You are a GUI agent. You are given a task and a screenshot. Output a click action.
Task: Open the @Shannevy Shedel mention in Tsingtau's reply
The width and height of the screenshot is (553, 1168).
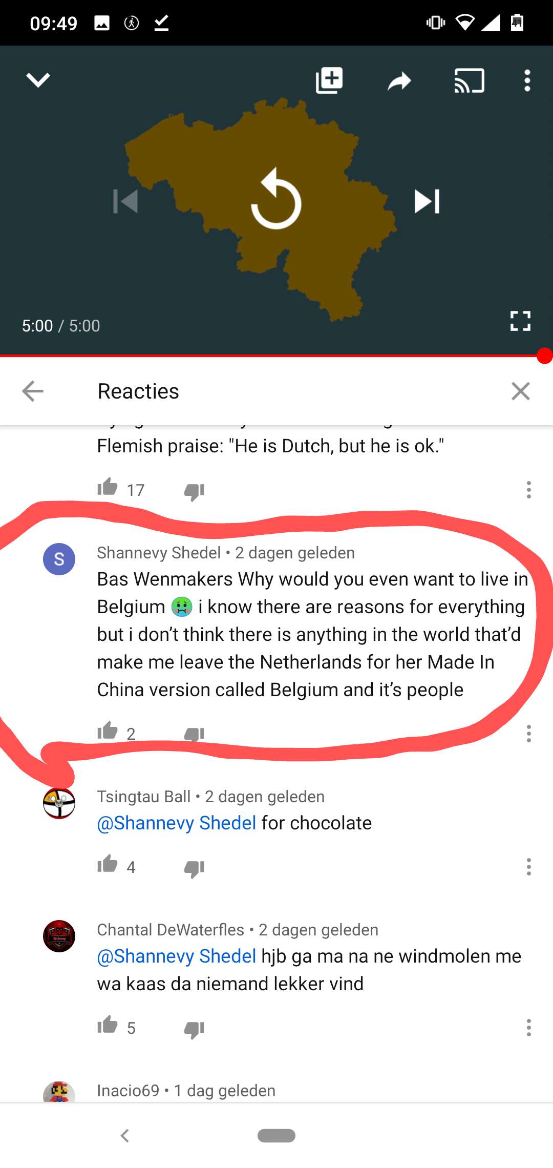click(177, 823)
